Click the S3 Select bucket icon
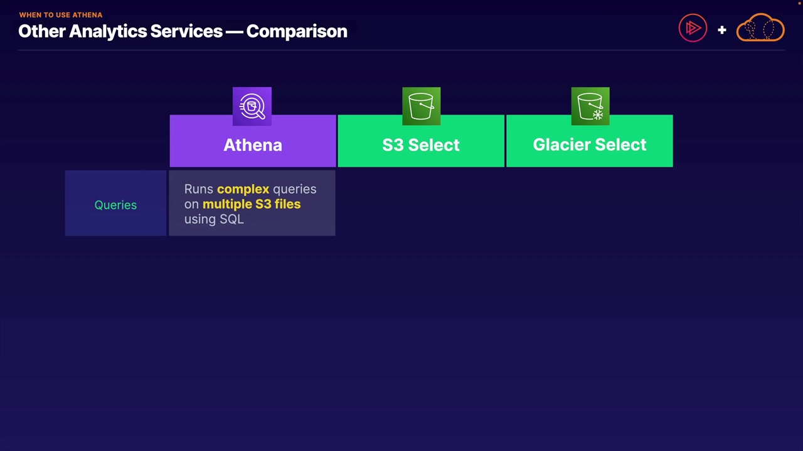 pyautogui.click(x=421, y=106)
